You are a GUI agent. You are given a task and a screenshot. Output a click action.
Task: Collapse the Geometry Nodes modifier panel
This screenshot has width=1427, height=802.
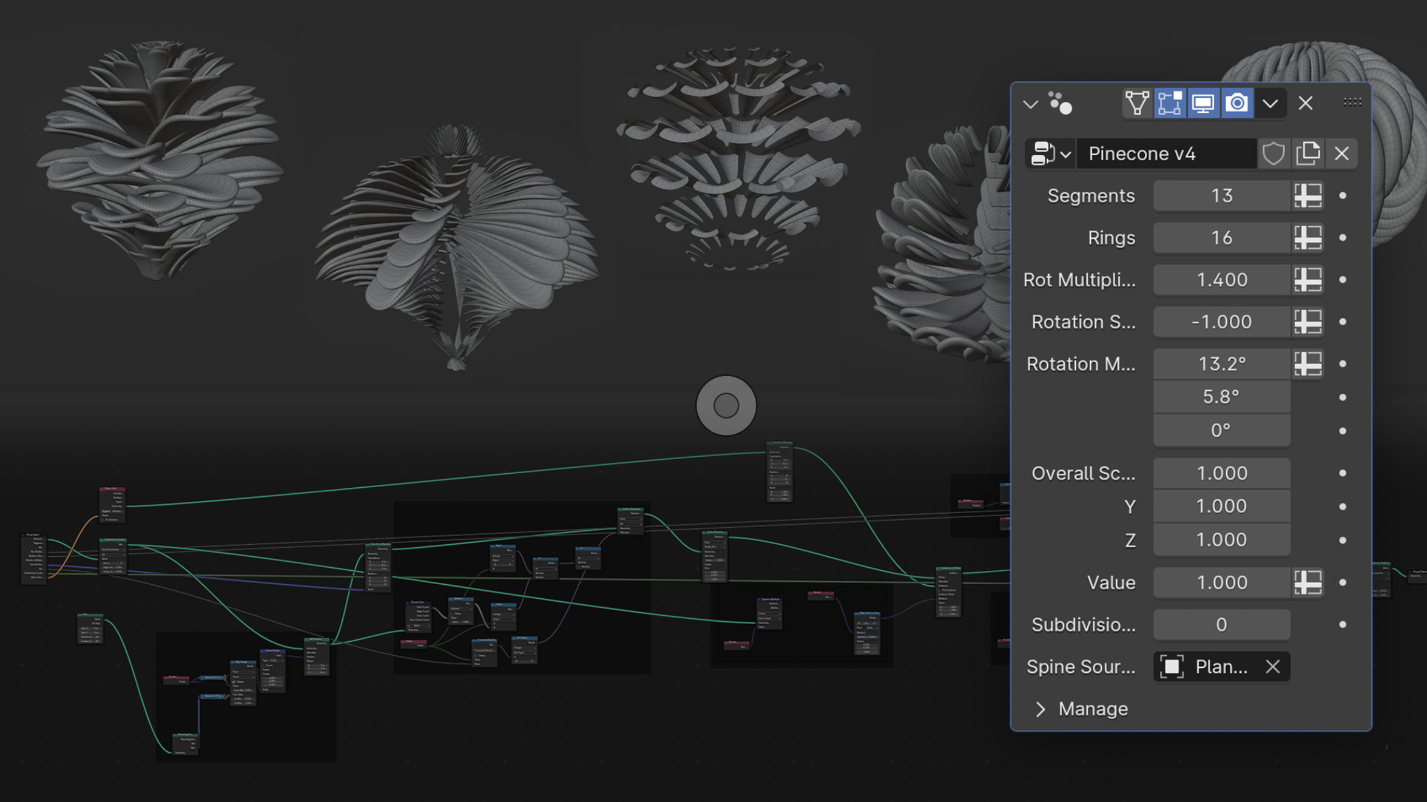1030,104
